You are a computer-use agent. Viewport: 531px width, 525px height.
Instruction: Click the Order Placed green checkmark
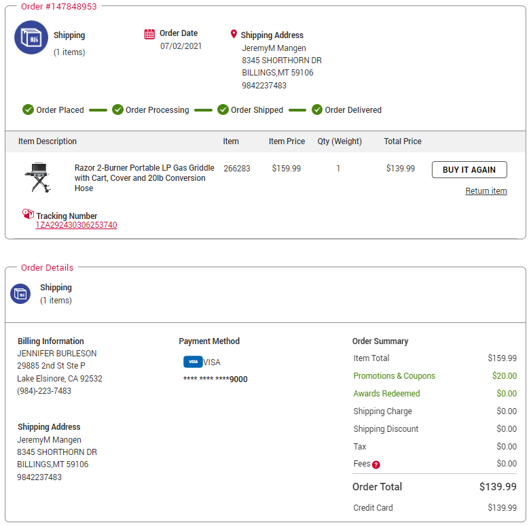click(x=28, y=109)
